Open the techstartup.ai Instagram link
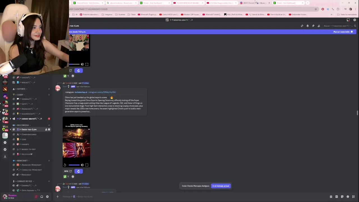 80,92
